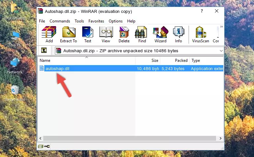254x157 pixels.
Task: Go up one folder level
Action: 44,50
